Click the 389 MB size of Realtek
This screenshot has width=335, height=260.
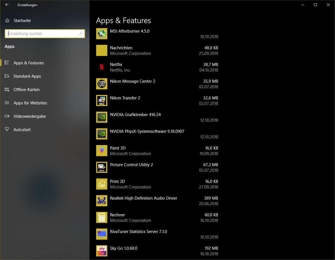(x=211, y=198)
